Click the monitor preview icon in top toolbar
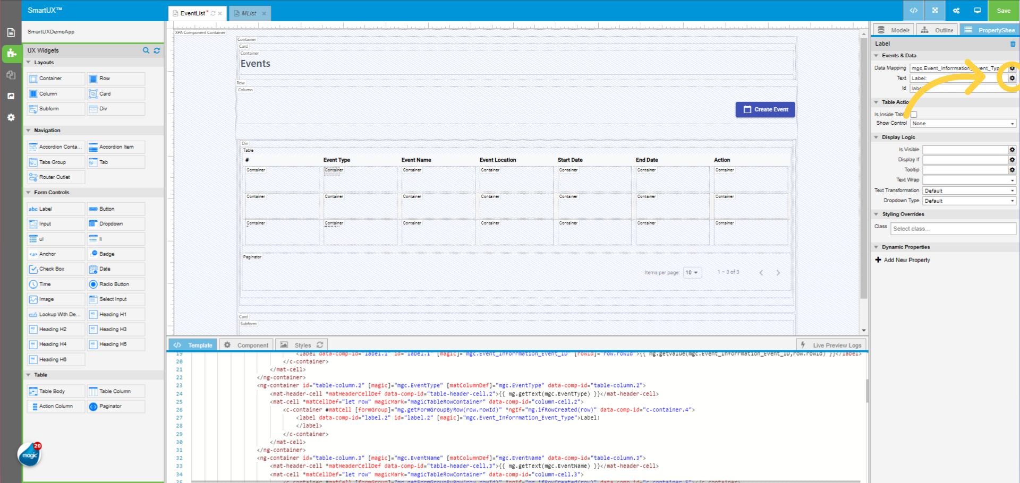This screenshot has width=1020, height=483. 977,10
